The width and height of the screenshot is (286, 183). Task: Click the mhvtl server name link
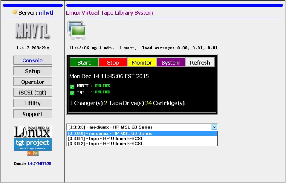pyautogui.click(x=46, y=13)
